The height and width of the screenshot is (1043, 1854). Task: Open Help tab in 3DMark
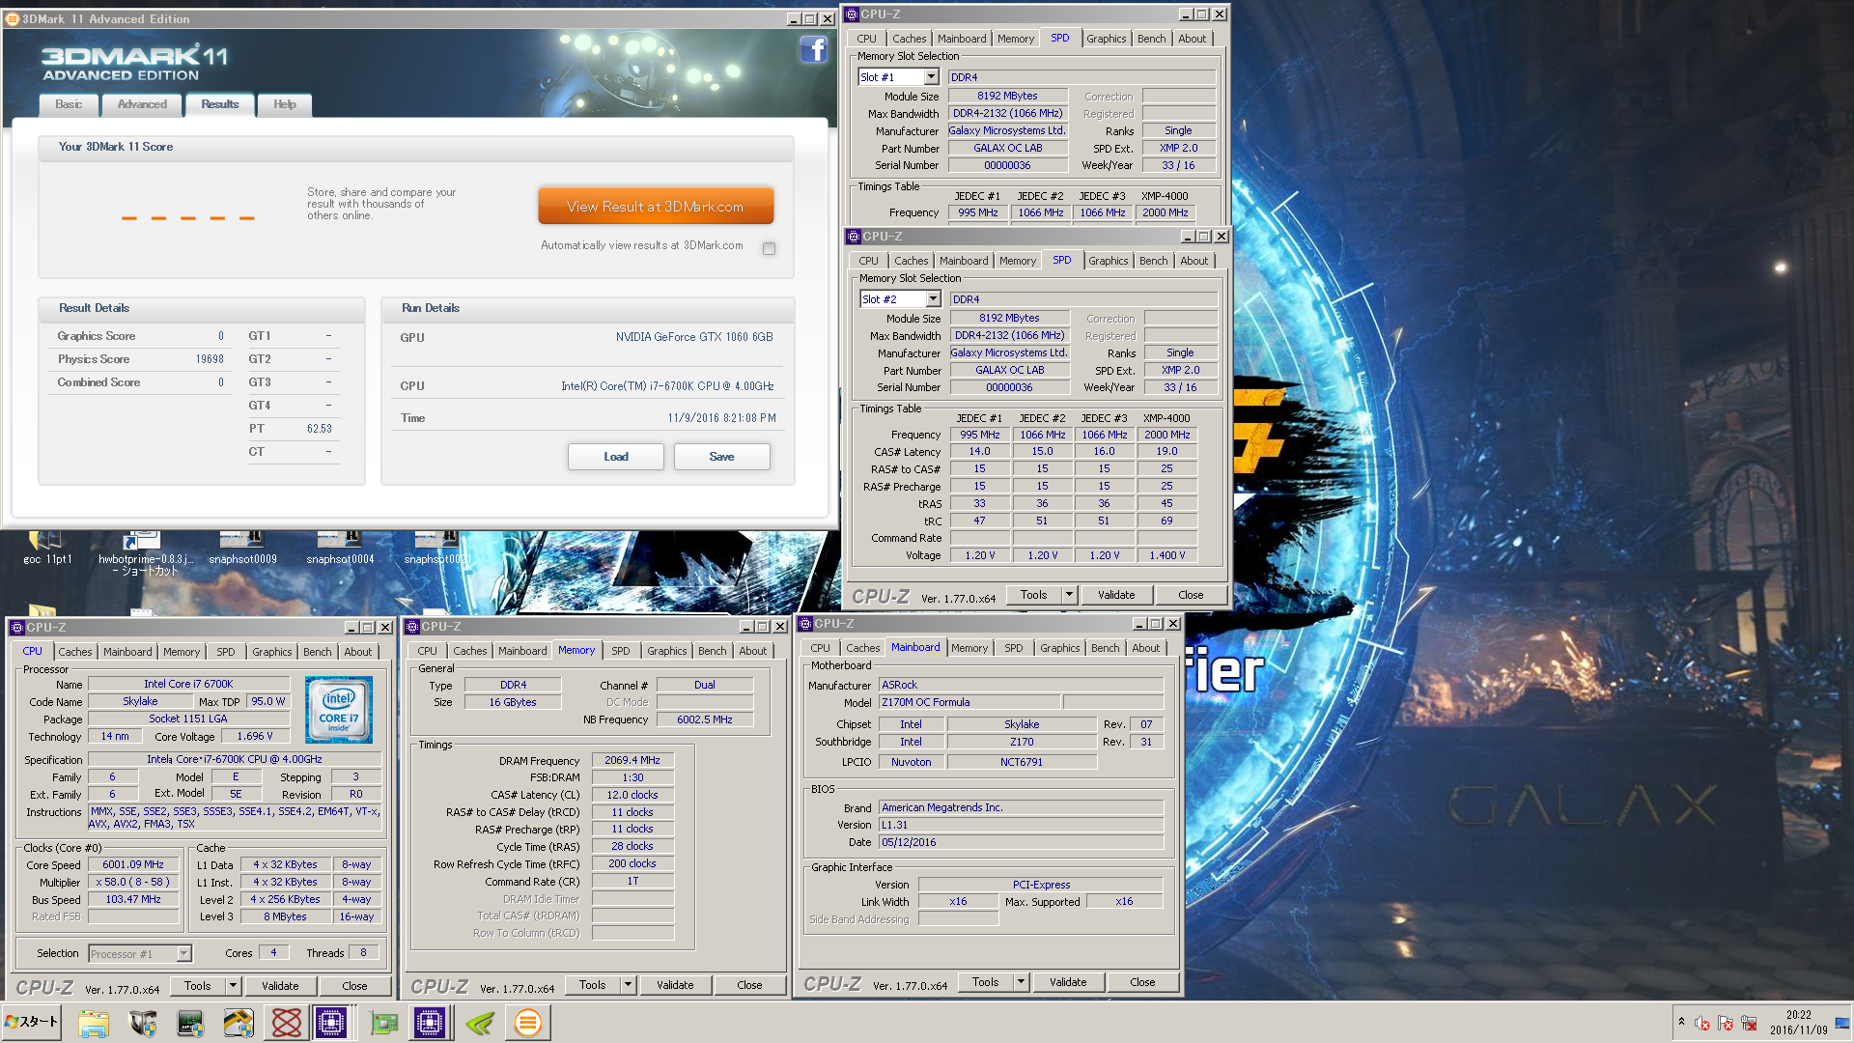point(285,104)
